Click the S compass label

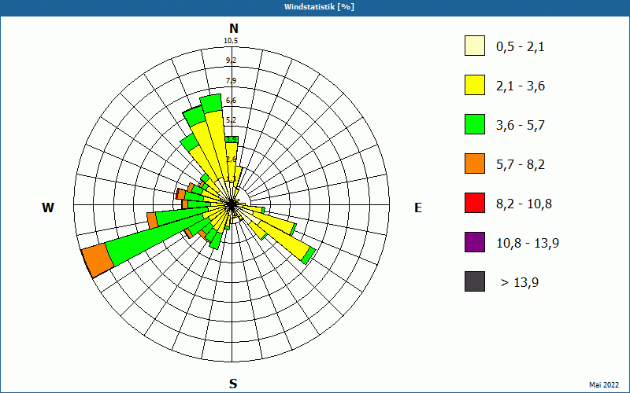(x=233, y=384)
